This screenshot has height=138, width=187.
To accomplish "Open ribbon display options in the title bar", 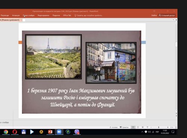I will tap(154, 11).
